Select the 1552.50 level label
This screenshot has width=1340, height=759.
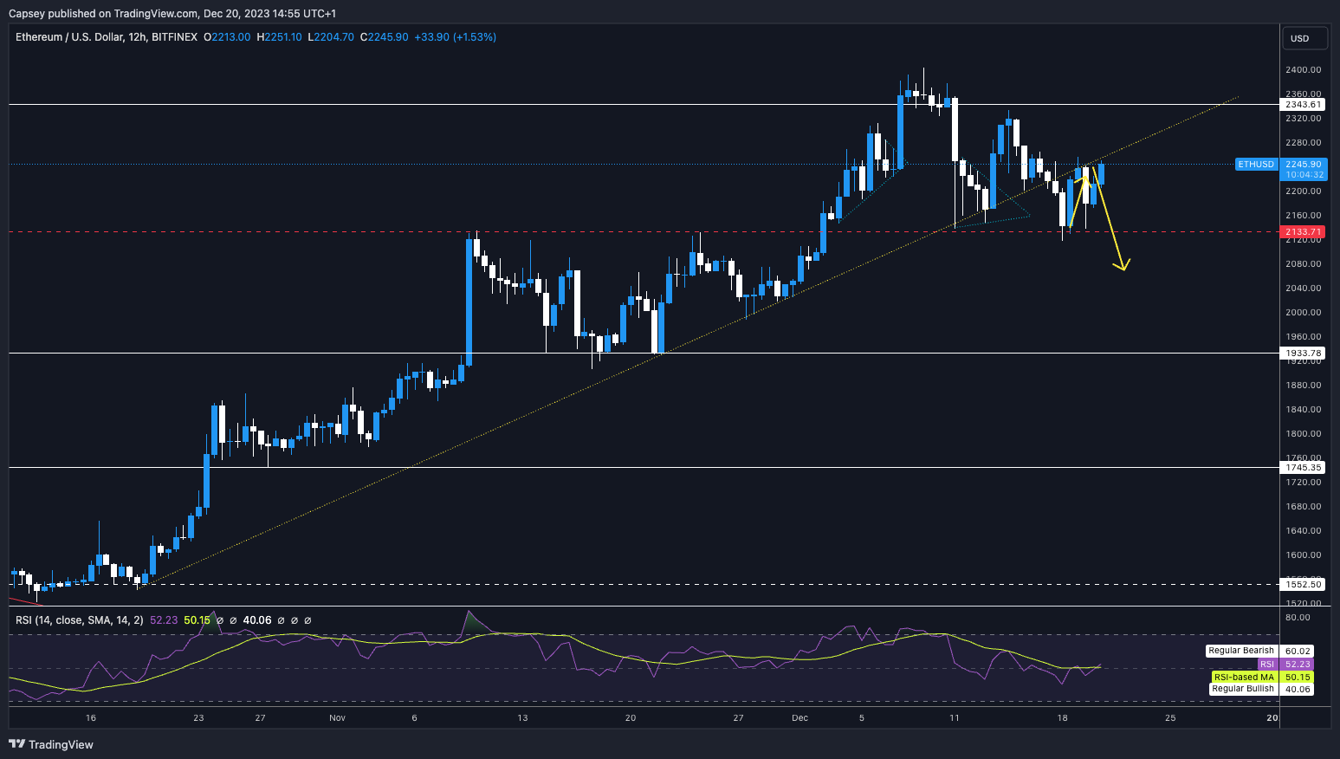click(1303, 585)
